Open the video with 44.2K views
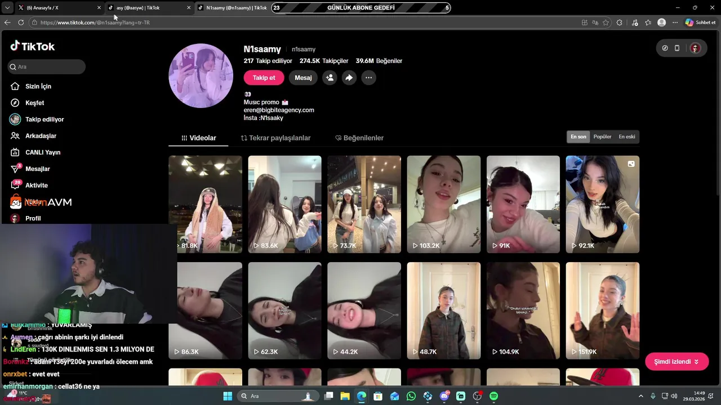The image size is (721, 405). pos(364,310)
